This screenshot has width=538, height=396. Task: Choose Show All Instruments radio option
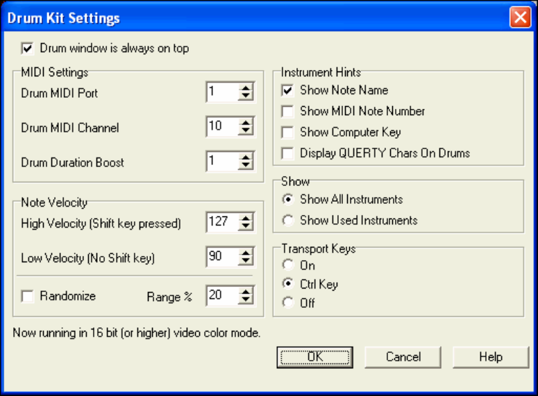coord(287,200)
